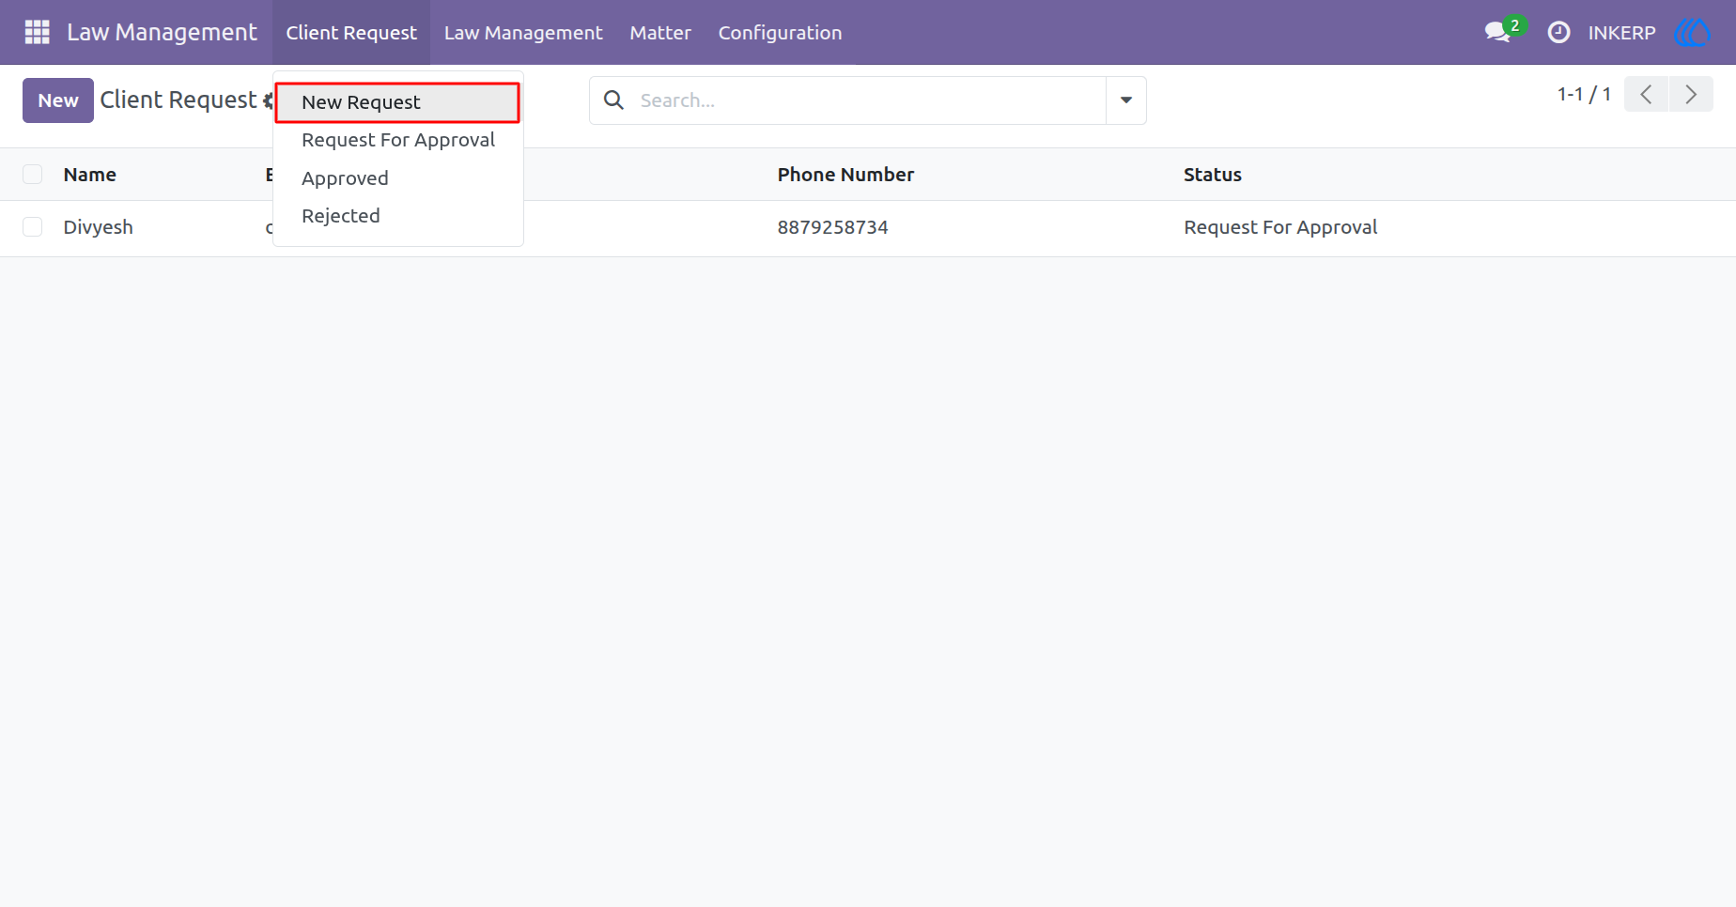Go to previous page arrow
This screenshot has height=907, width=1736.
[x=1646, y=94]
